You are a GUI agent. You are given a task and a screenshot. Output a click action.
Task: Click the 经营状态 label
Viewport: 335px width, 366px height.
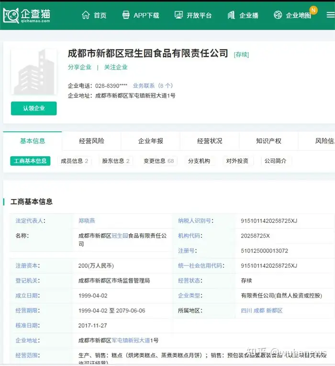coord(190,281)
